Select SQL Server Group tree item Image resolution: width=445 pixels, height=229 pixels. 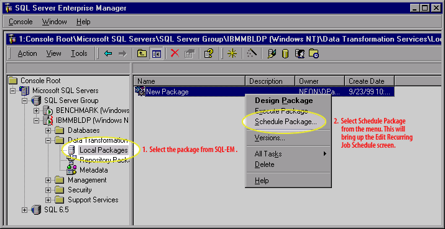tap(71, 101)
